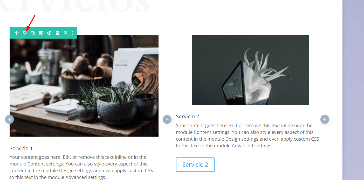The image size is (364, 180).
Task: Click the Servicio 1 heading
Action: [21, 148]
